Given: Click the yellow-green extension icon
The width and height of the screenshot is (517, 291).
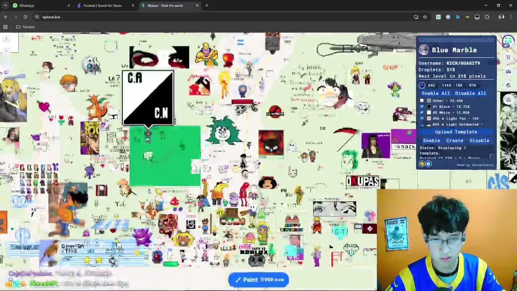Looking at the screenshot, I should click(x=467, y=17).
